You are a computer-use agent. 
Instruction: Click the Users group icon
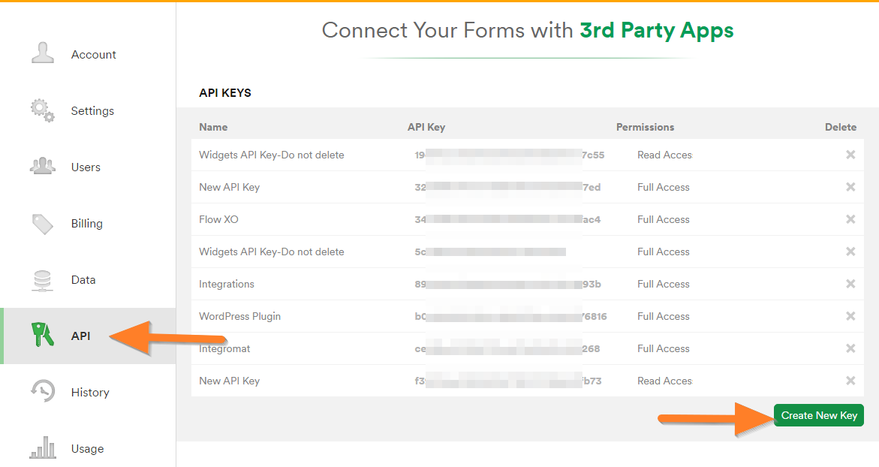click(43, 167)
